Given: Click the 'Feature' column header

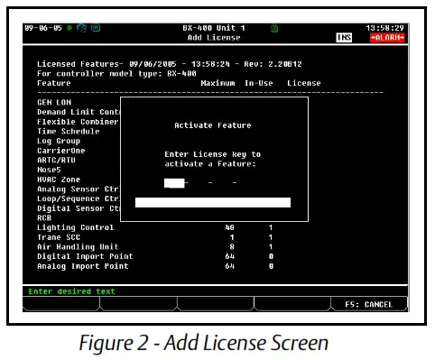Looking at the screenshot, I should pyautogui.click(x=54, y=83).
